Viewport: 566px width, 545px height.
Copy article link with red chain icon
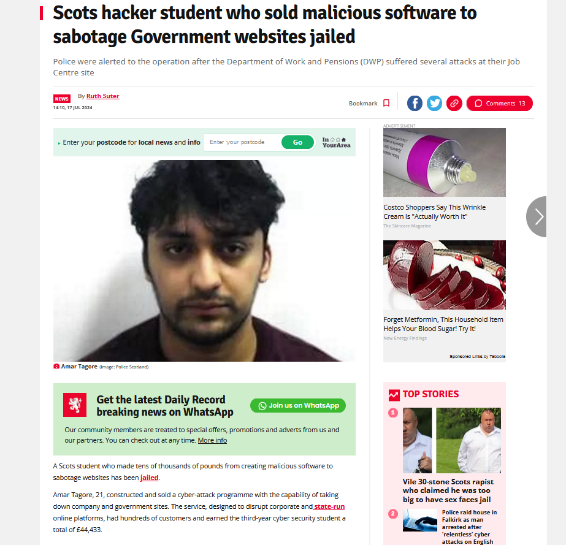click(x=454, y=103)
